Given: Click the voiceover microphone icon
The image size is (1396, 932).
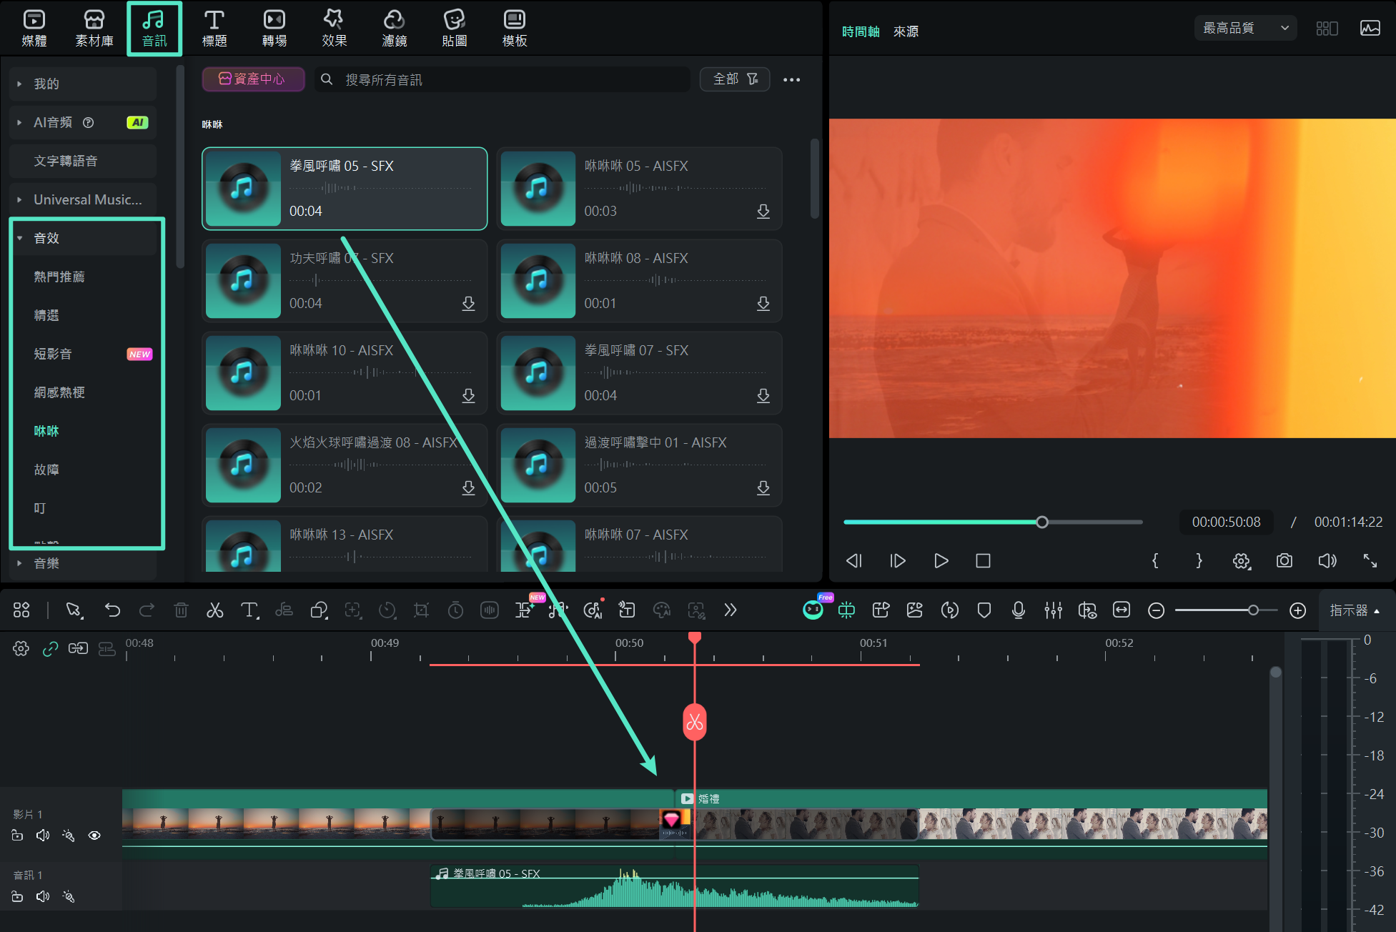Looking at the screenshot, I should tap(1019, 610).
